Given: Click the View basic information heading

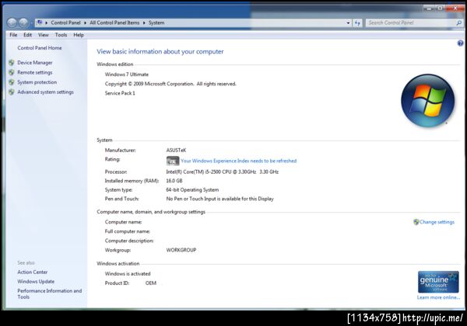Looking at the screenshot, I should [x=160, y=52].
